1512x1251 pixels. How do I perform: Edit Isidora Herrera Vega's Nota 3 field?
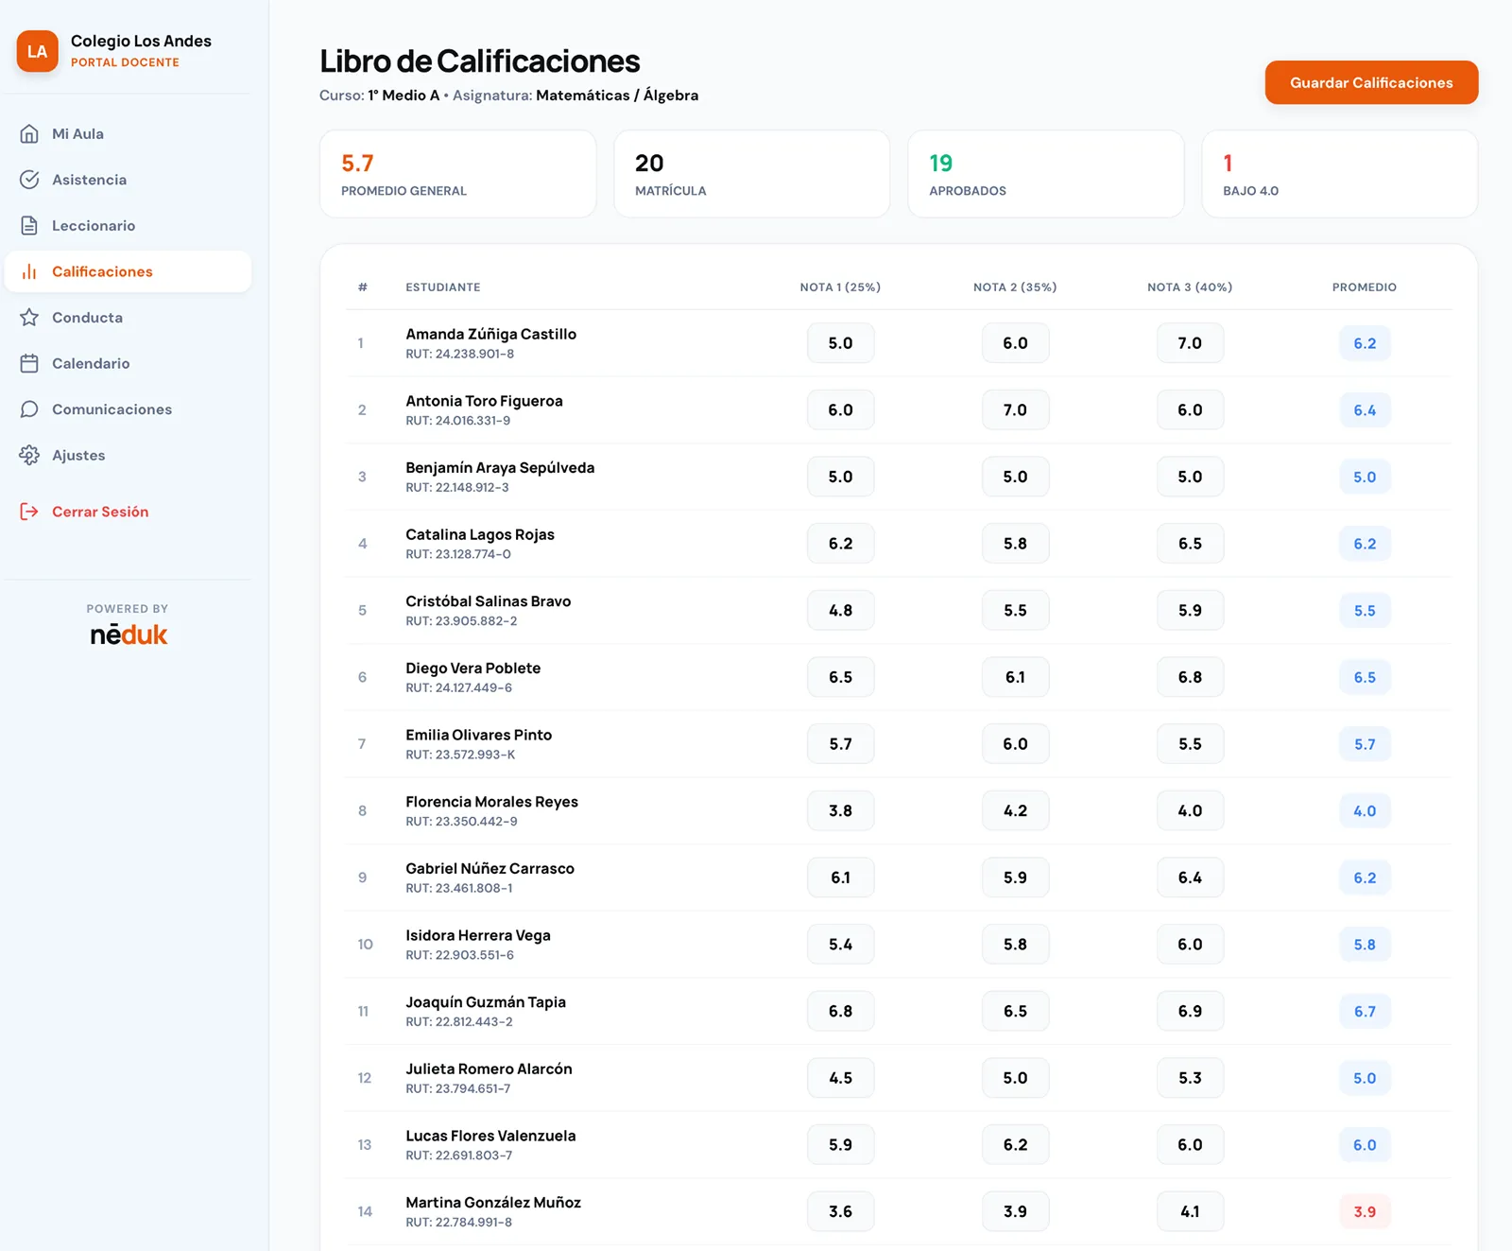[1190, 945]
